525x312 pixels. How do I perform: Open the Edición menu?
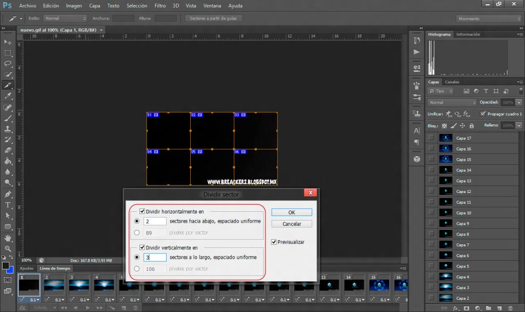(x=51, y=6)
